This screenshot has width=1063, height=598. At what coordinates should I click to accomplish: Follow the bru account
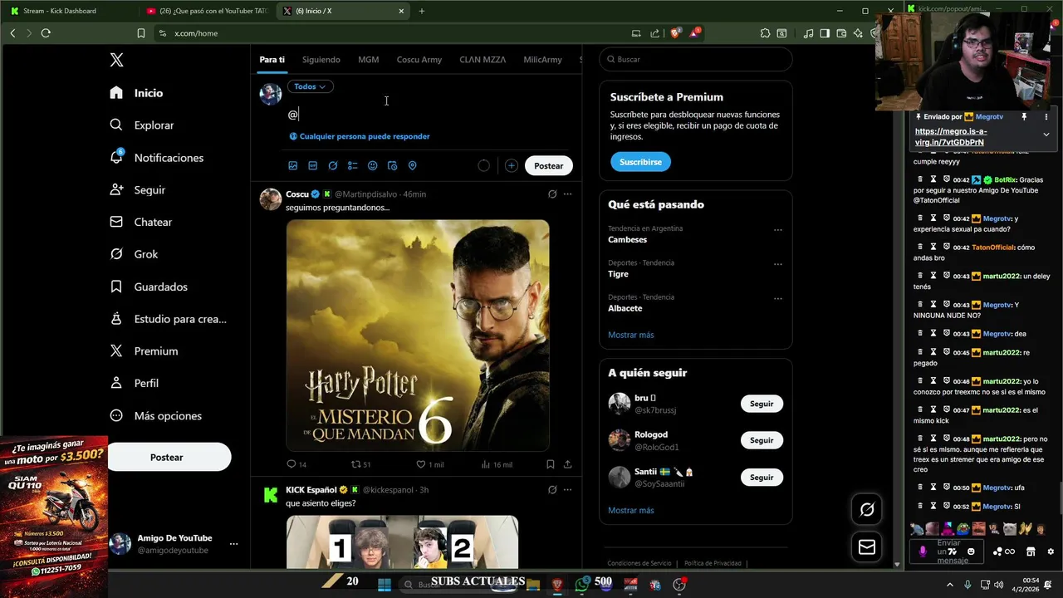(762, 404)
